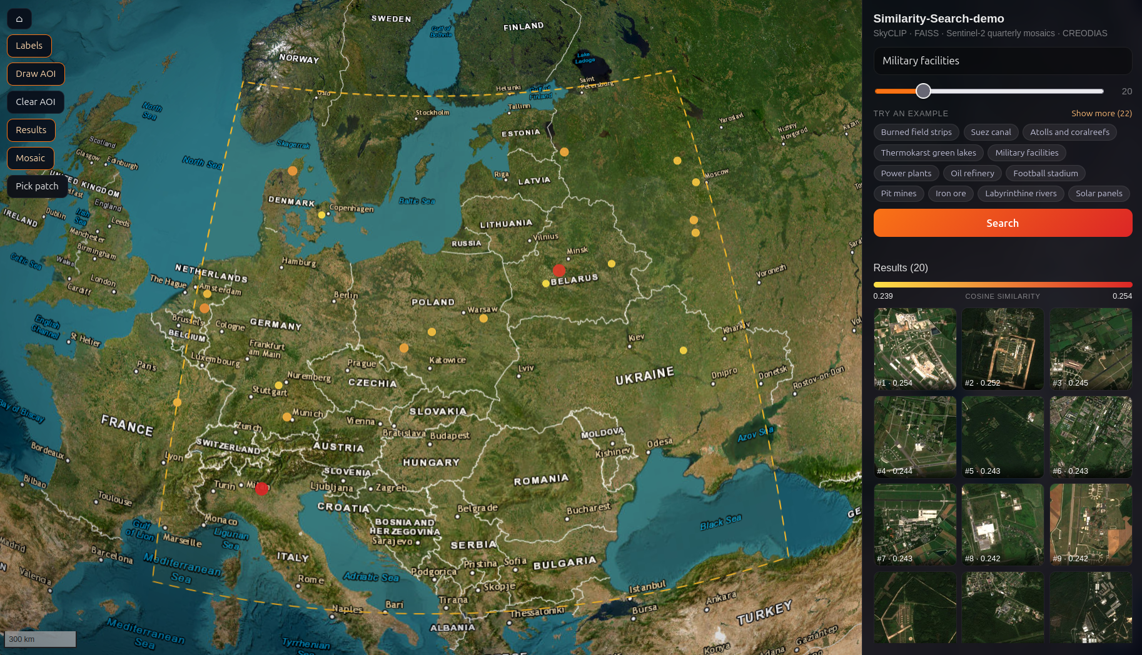Open result thumbnail #4 · 0.244
The image size is (1142, 655).
pyautogui.click(x=915, y=437)
